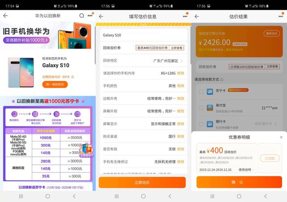
Task: Tap the system back button on the 估价结果 screen
Action: (265, 196)
